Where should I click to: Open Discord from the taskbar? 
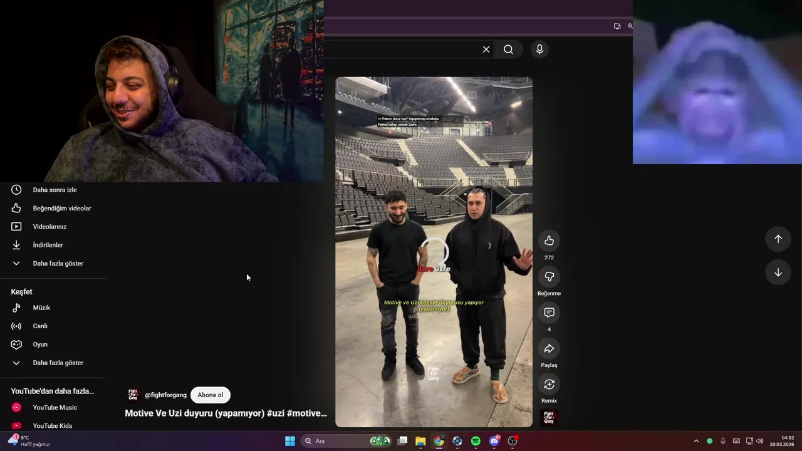point(494,441)
